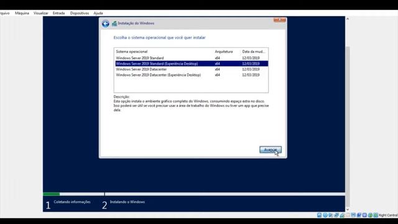Click the shared folders indicator in status bar
This screenshot has height=224, width=398.
(x=348, y=215)
